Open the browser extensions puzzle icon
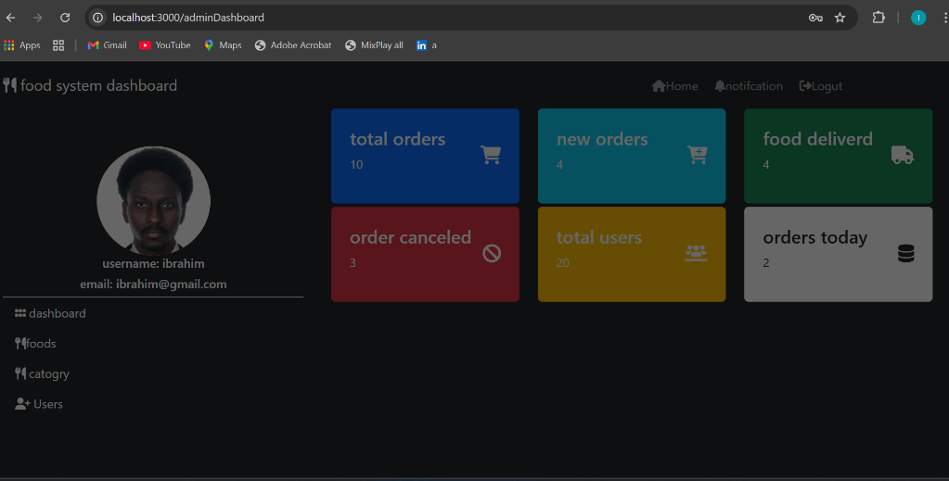 878,18
